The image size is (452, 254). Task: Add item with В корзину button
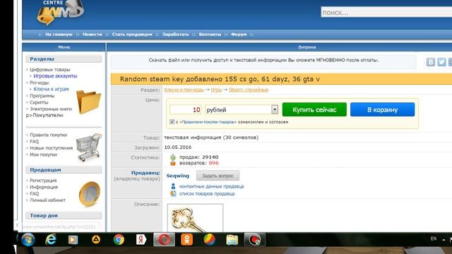pos(383,109)
